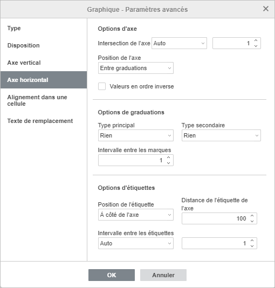Increase the axis intersection value with up arrow
Screen dimensions: 275x288
(x=256, y=40)
